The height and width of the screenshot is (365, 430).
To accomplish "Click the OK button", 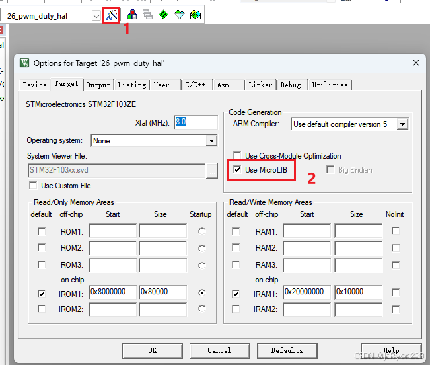I will coord(153,350).
